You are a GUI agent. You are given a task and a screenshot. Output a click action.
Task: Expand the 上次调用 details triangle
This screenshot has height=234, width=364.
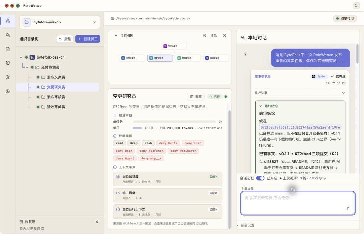point(281,178)
